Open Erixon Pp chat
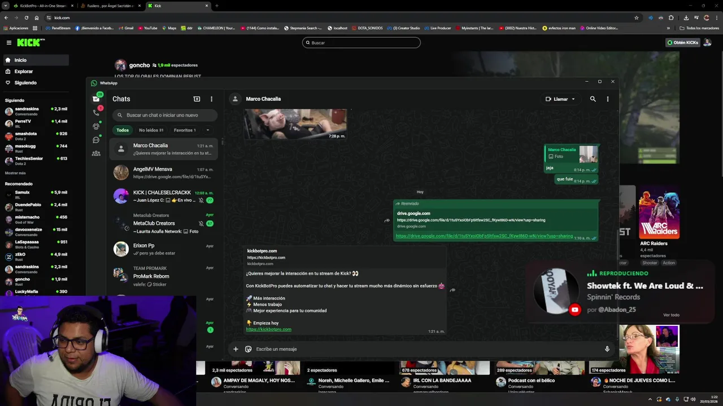The height and width of the screenshot is (406, 723). click(164, 249)
